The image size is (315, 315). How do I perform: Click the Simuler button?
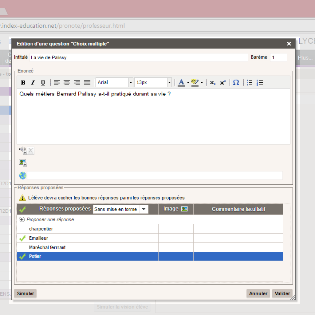click(x=26, y=294)
